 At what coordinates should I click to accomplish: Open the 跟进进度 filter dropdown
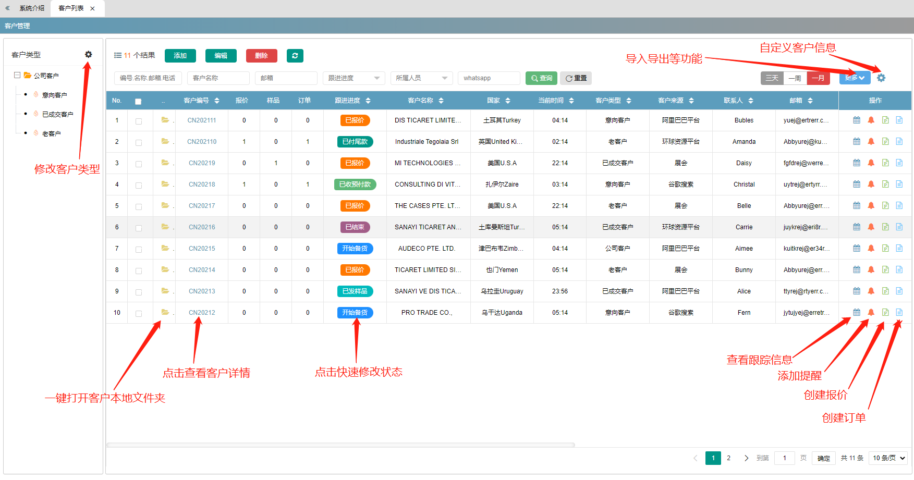click(354, 78)
